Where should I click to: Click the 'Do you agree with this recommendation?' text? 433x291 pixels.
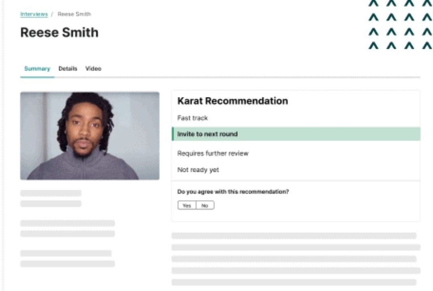click(233, 192)
